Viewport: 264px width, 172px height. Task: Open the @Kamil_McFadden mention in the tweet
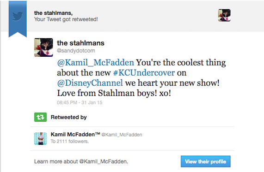pyautogui.click(x=95, y=63)
